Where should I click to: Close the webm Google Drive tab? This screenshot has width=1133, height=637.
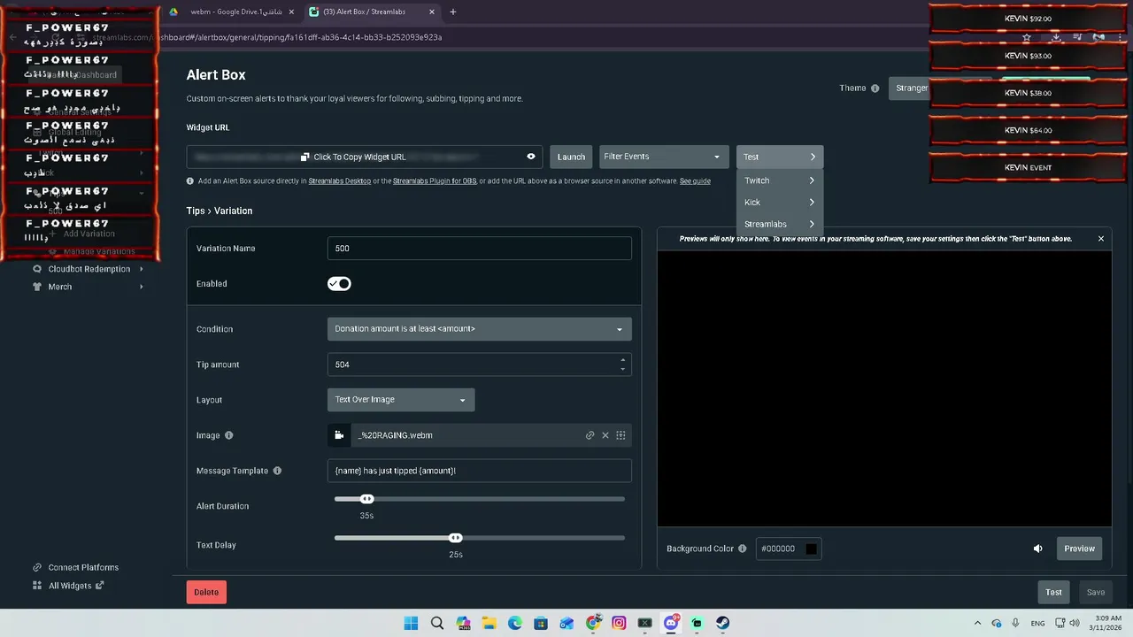291,12
